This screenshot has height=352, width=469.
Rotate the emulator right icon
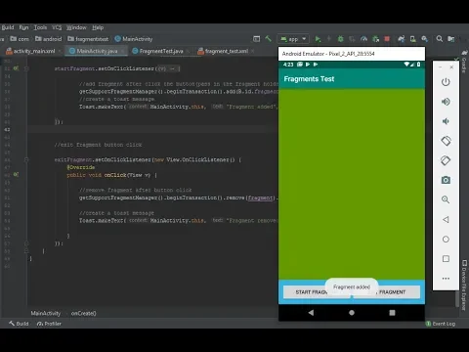tap(446, 160)
